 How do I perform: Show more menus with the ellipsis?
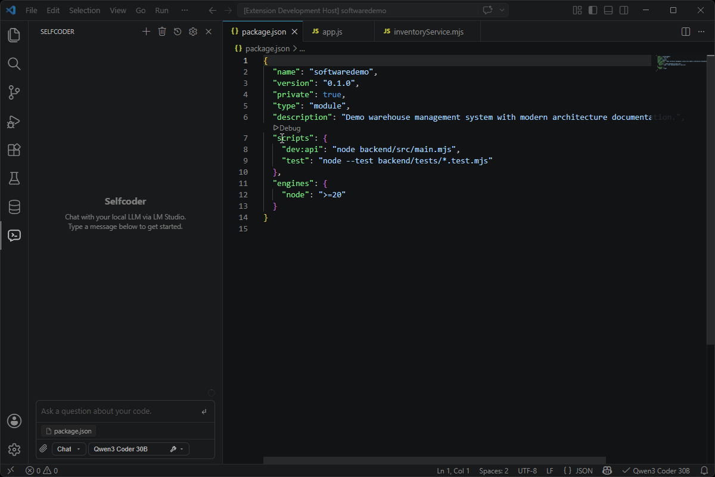pyautogui.click(x=185, y=10)
